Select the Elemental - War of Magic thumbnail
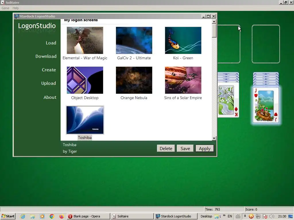Viewport: 294px width, 220px height. (85, 40)
